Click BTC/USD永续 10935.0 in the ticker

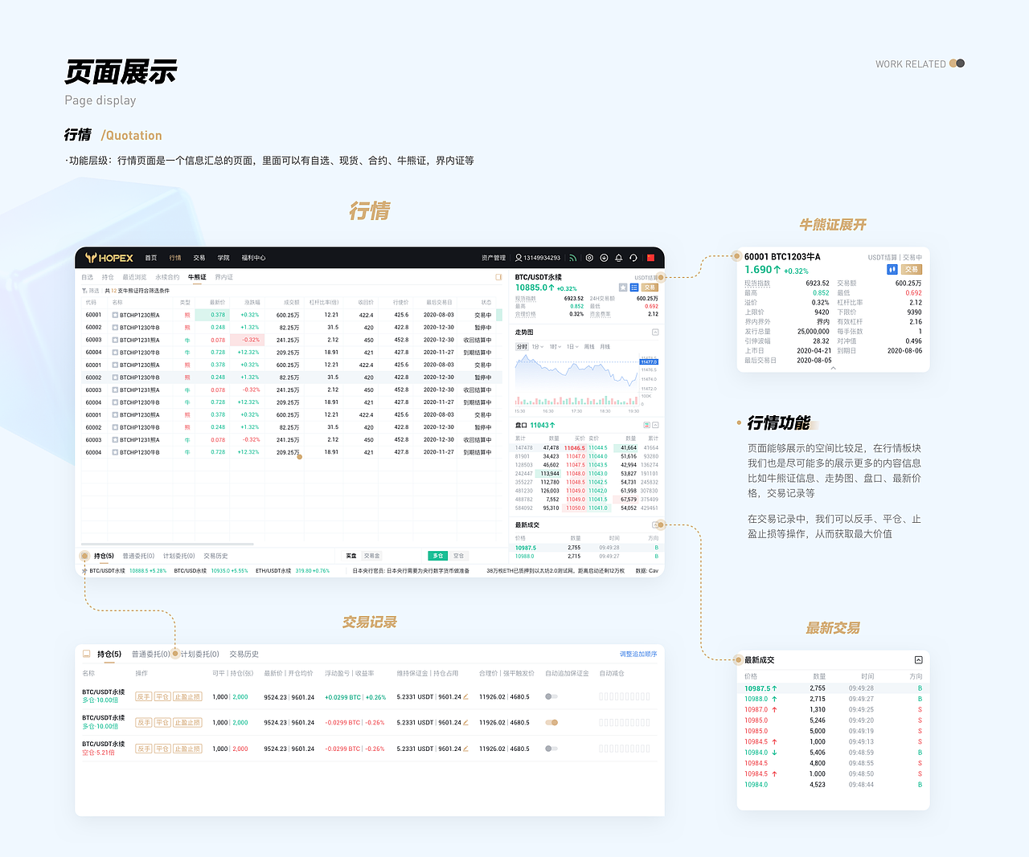point(211,571)
